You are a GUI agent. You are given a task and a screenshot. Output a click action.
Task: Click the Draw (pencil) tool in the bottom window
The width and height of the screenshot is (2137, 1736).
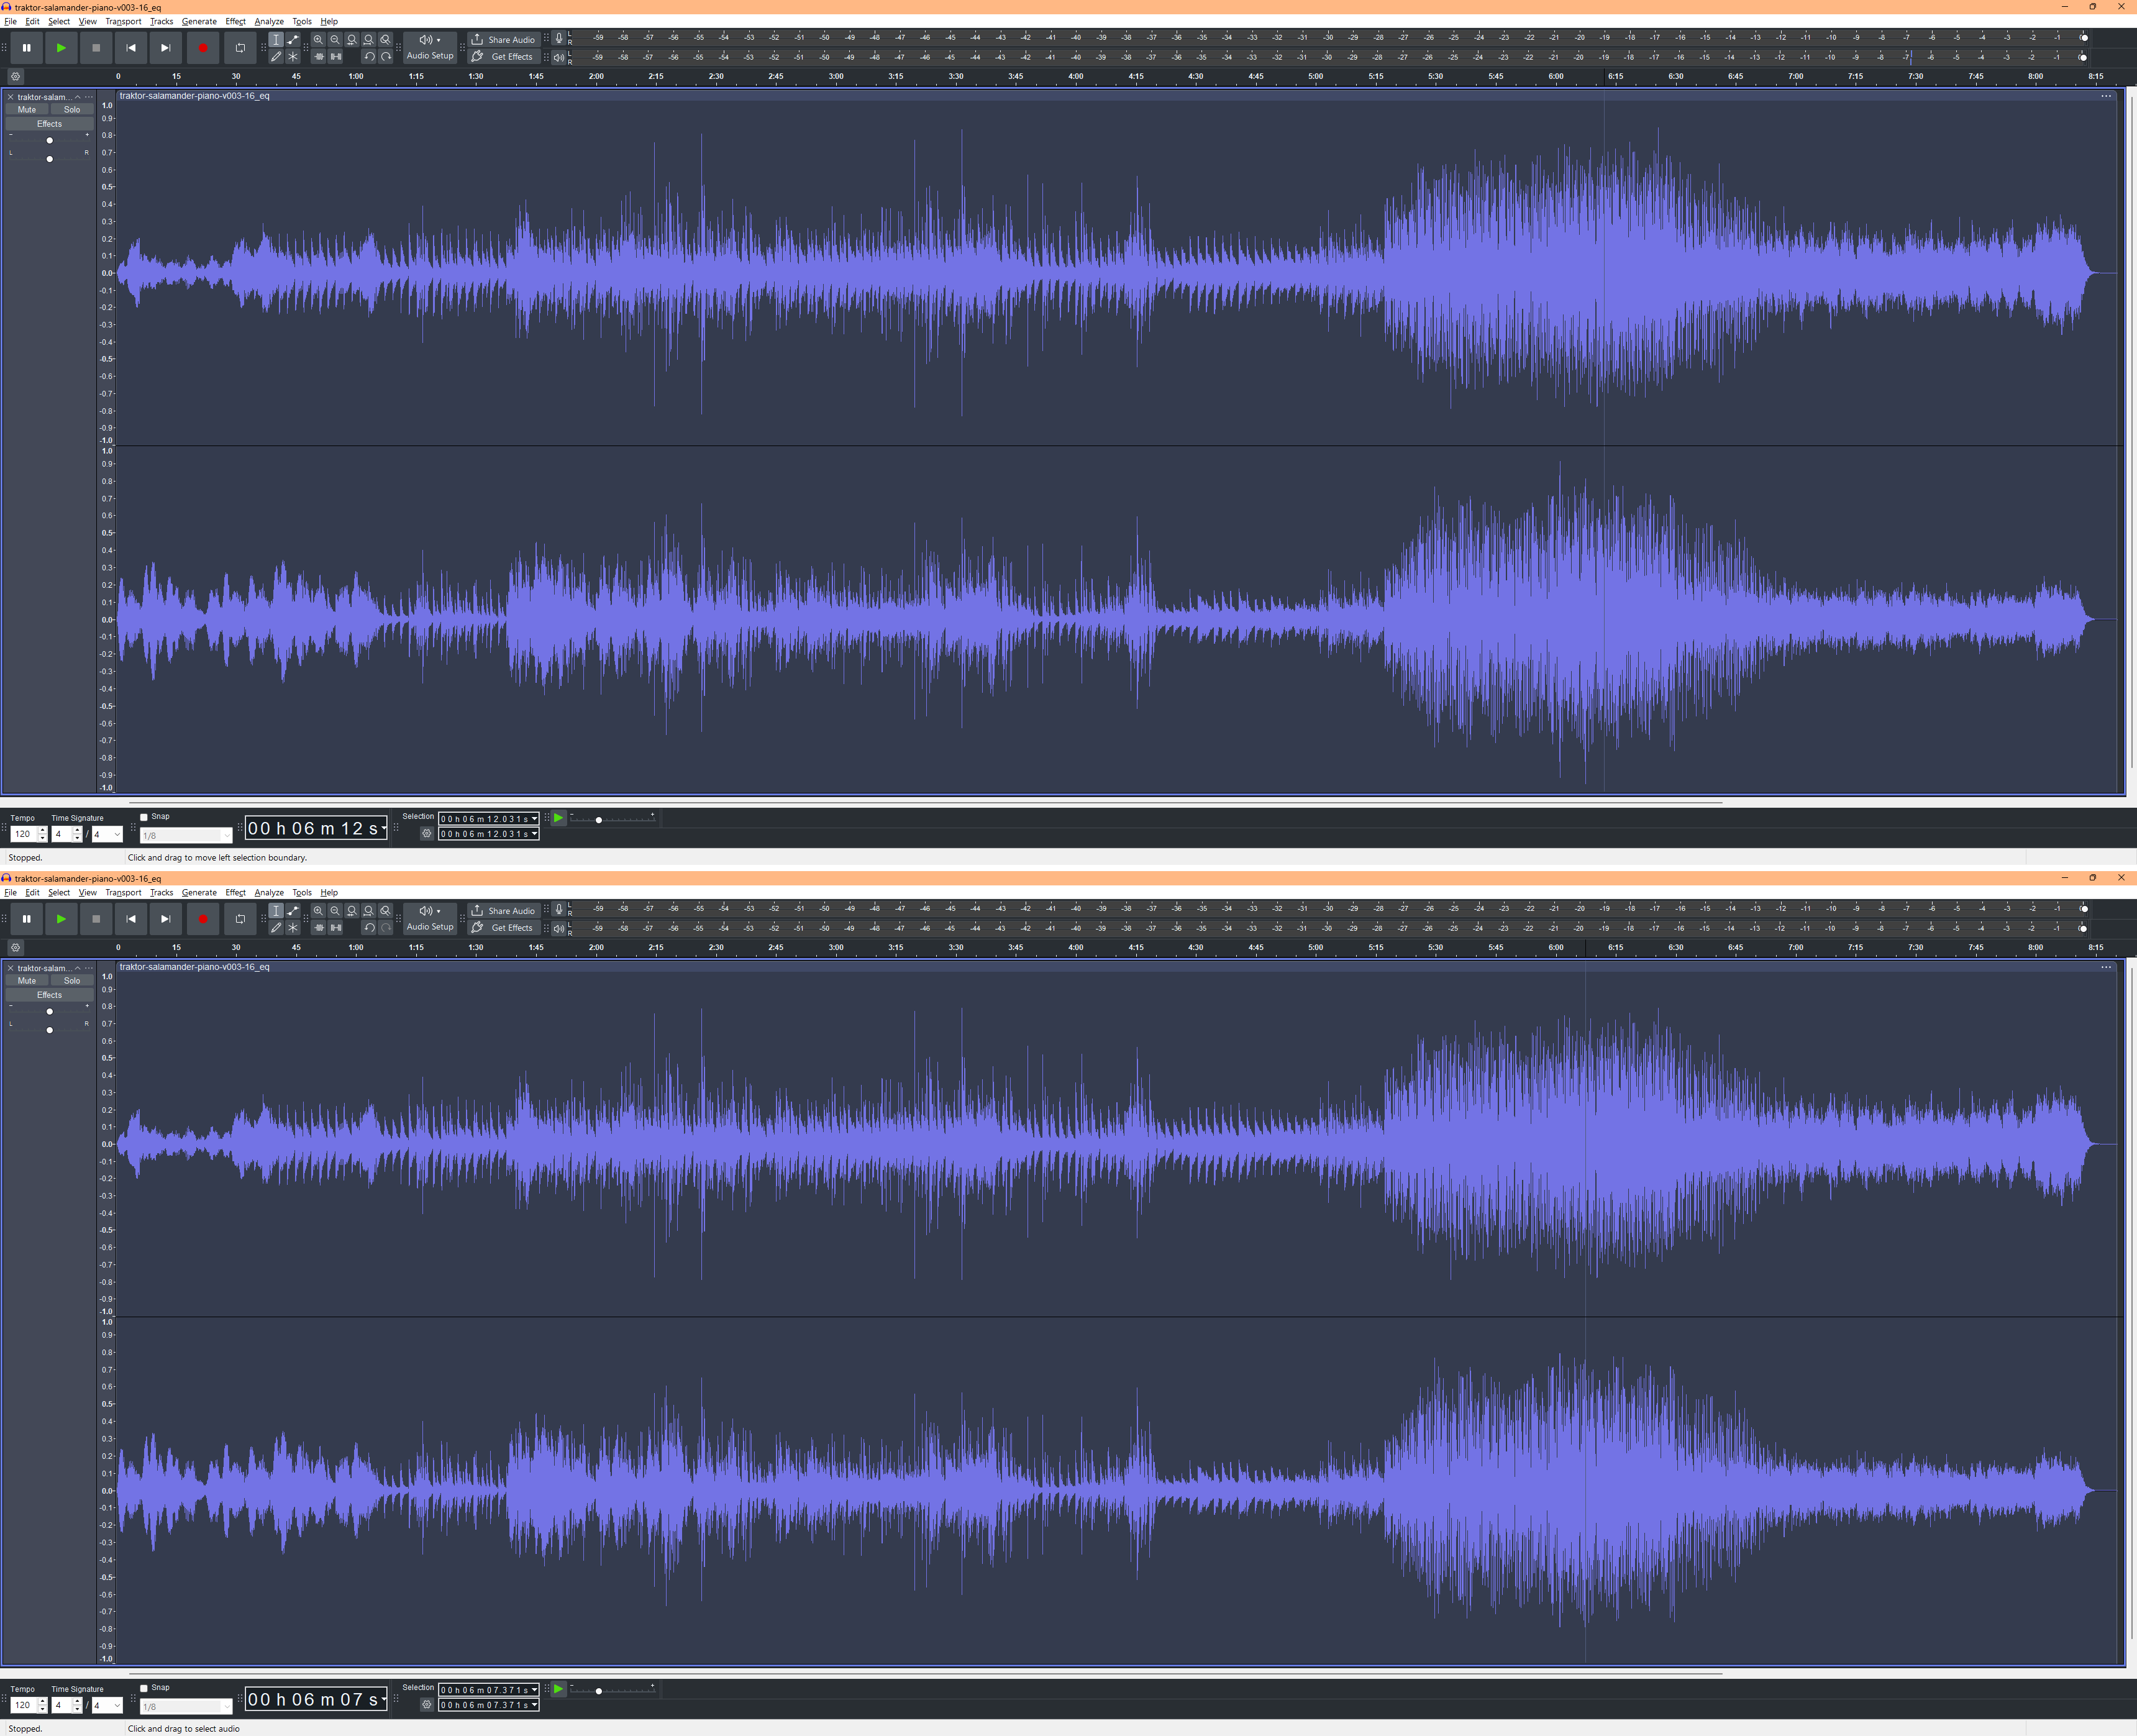276,927
